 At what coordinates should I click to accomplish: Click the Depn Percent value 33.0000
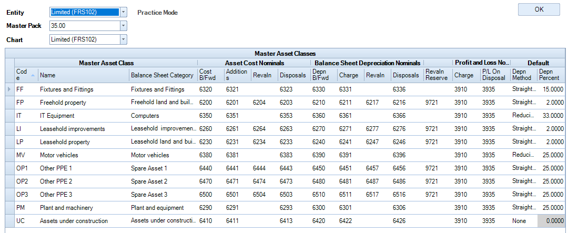click(x=551, y=116)
